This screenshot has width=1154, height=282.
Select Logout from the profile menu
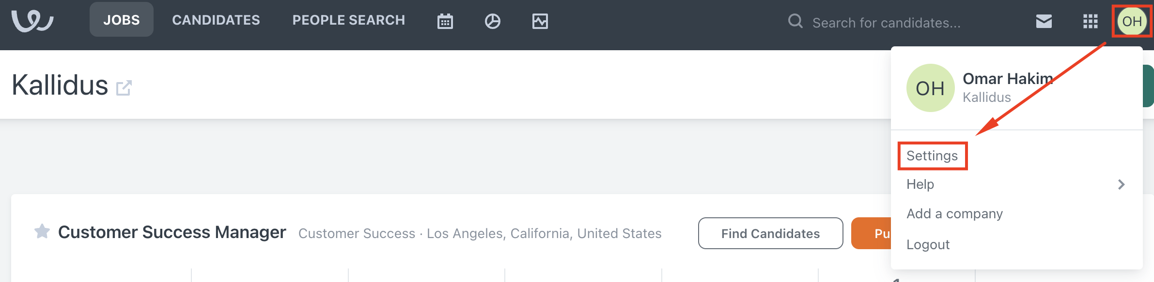click(928, 245)
